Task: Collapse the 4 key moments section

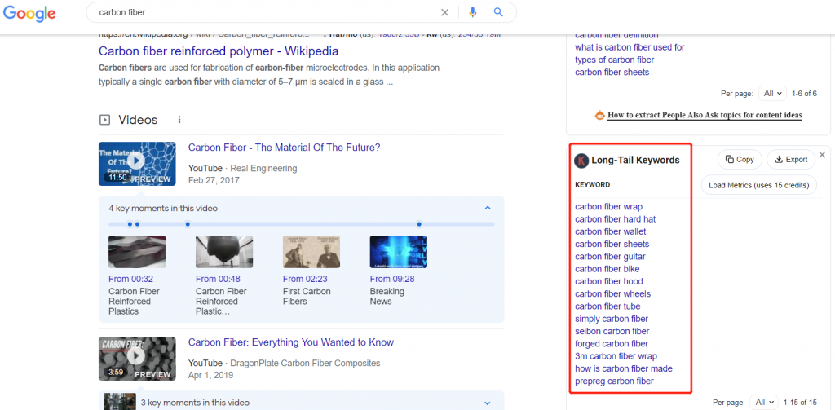Action: click(x=488, y=208)
